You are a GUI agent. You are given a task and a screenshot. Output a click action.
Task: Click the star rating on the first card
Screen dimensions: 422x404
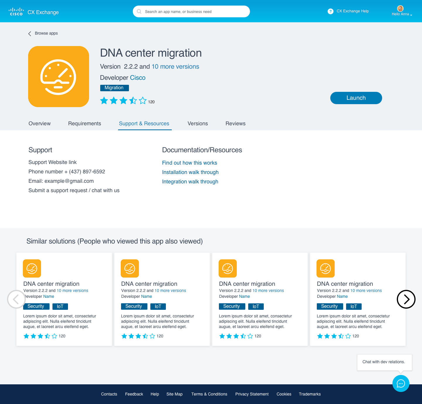(x=40, y=336)
